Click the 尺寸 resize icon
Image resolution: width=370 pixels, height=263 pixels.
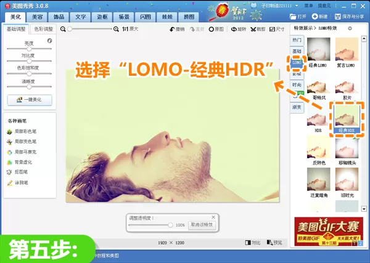pos(272,29)
